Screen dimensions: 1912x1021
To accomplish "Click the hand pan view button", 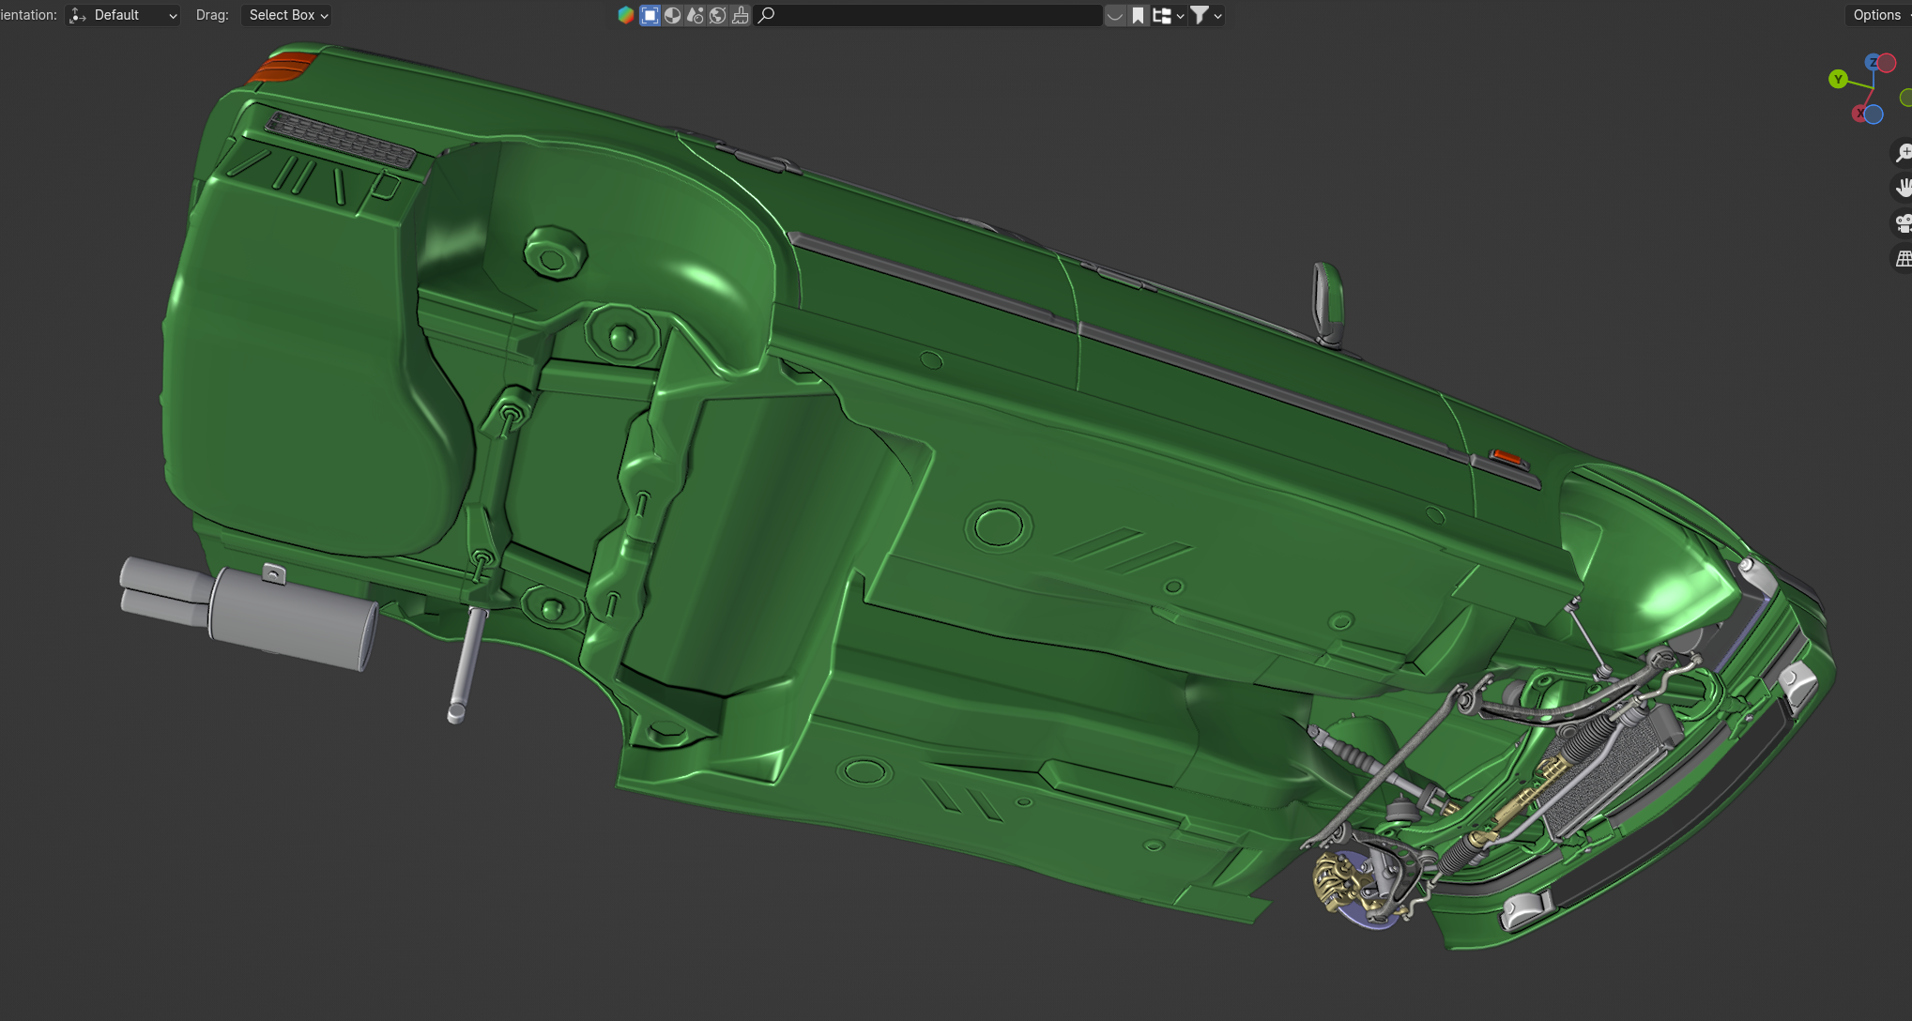I will pyautogui.click(x=1903, y=188).
